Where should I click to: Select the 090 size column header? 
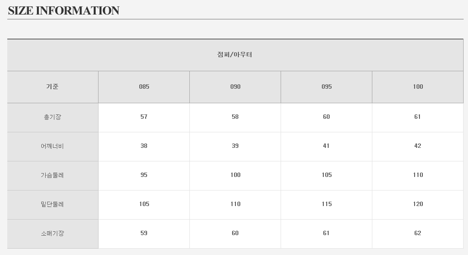click(235, 87)
